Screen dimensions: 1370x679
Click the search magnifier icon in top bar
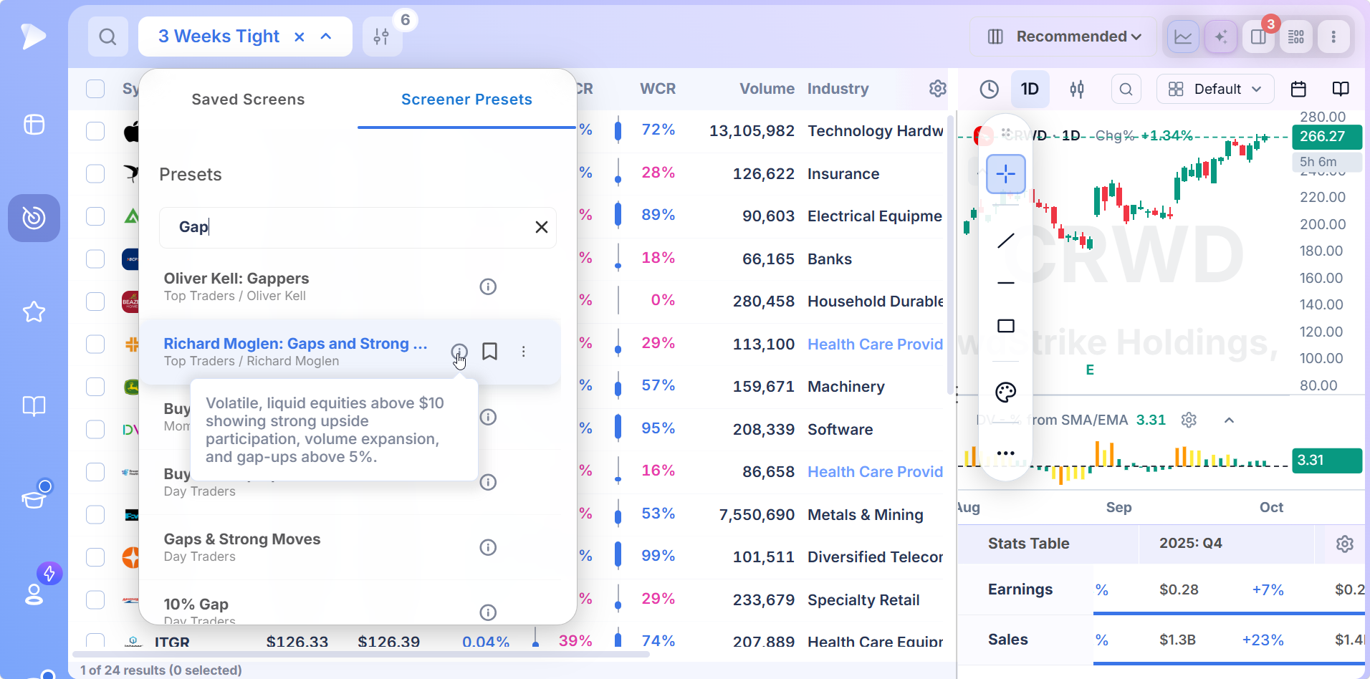[x=107, y=37]
